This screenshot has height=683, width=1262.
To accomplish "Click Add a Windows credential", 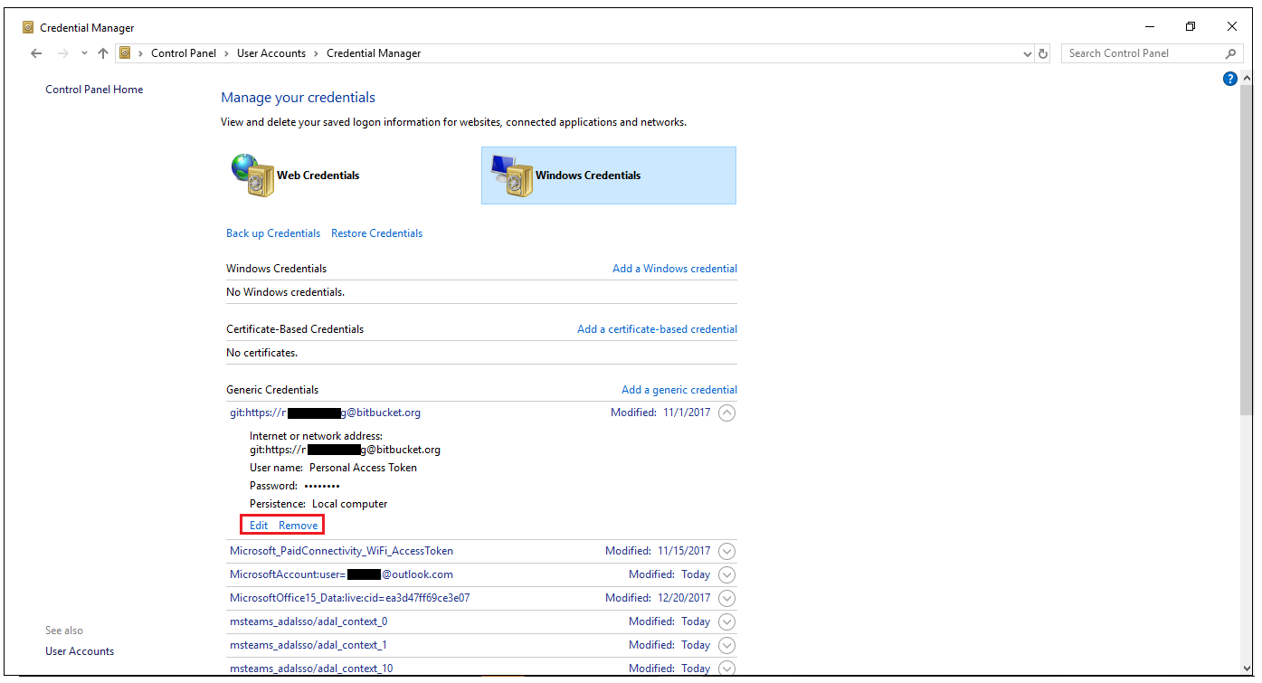I will coord(675,269).
